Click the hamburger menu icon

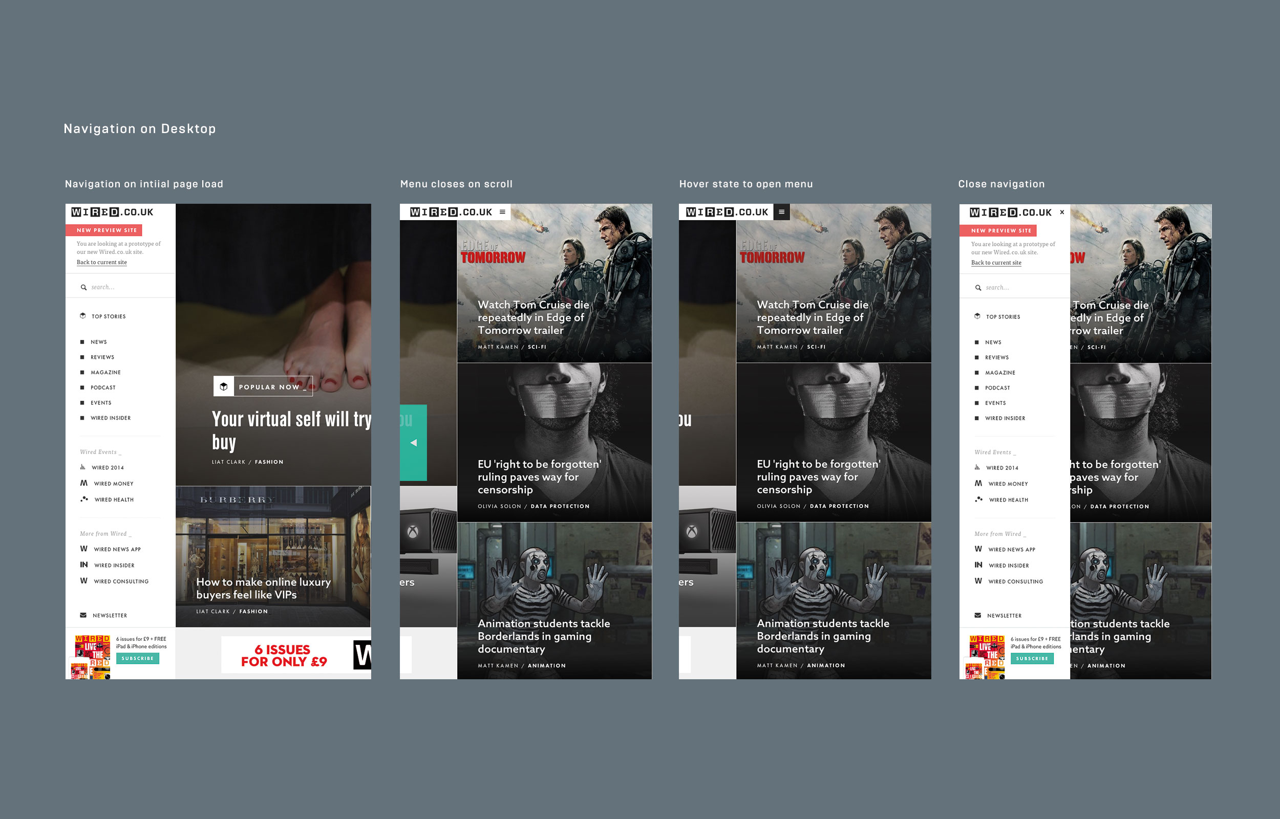(505, 212)
